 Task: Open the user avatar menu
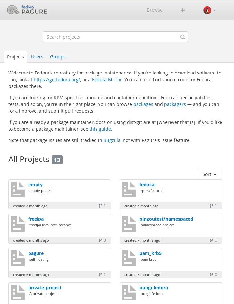coord(209,10)
